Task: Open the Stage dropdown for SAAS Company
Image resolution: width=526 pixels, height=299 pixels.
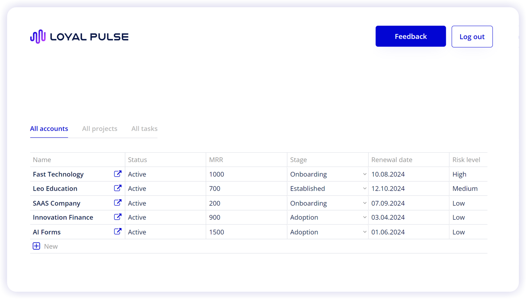Action: [x=365, y=203]
